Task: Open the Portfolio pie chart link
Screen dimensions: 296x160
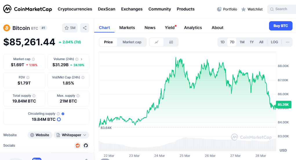Action: point(227,9)
